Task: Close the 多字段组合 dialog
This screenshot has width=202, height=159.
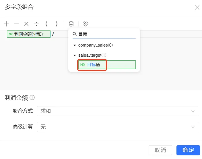Action: pos(197,8)
